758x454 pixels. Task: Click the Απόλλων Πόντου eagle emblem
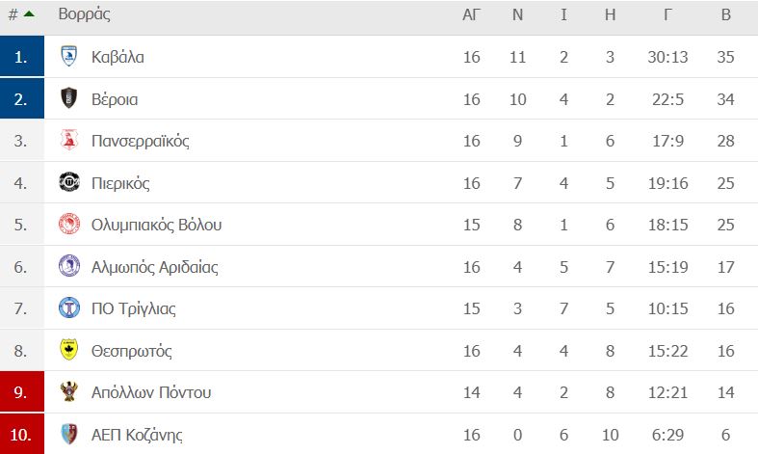pyautogui.click(x=69, y=391)
